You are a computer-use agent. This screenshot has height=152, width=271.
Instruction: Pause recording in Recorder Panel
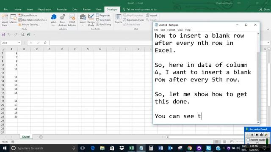[252, 135]
